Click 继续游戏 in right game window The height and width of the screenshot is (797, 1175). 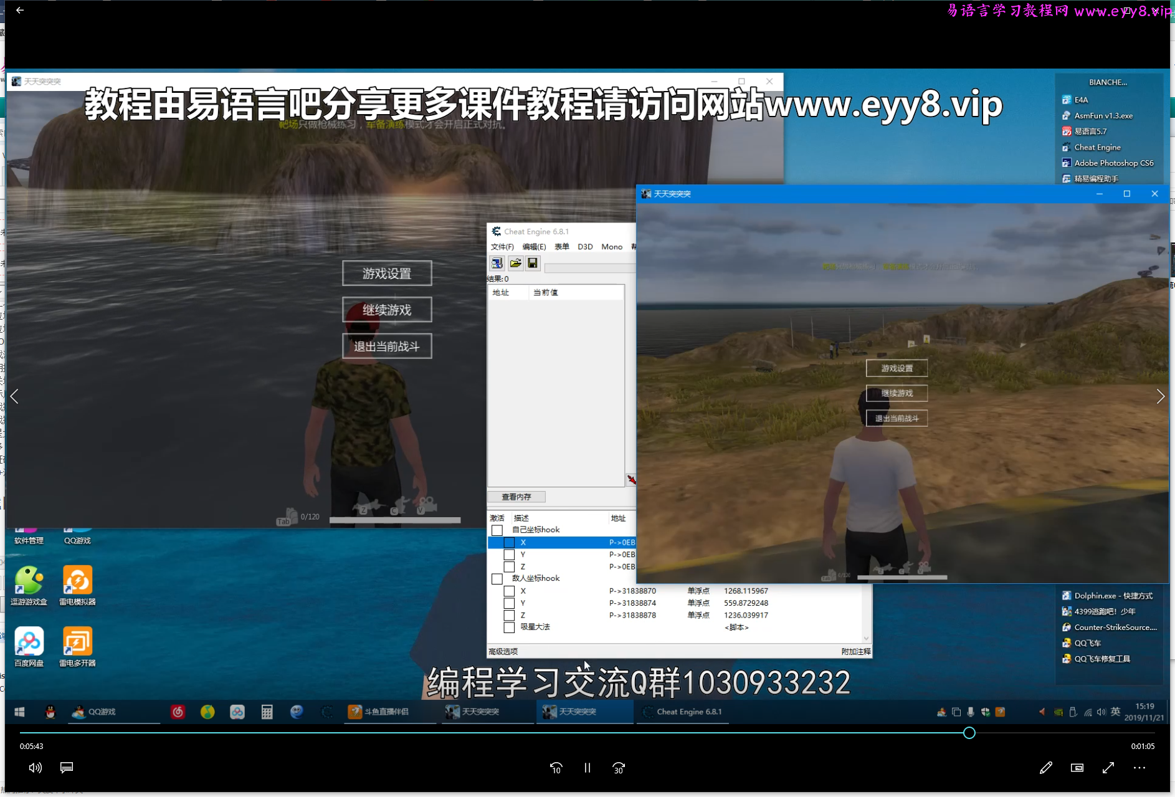897,393
